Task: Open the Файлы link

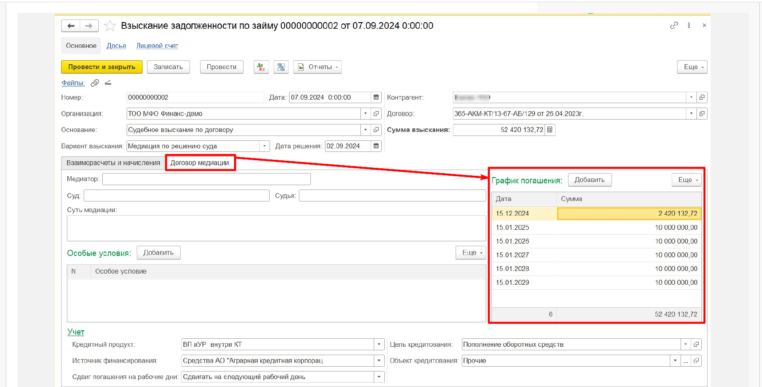Action: (x=73, y=83)
